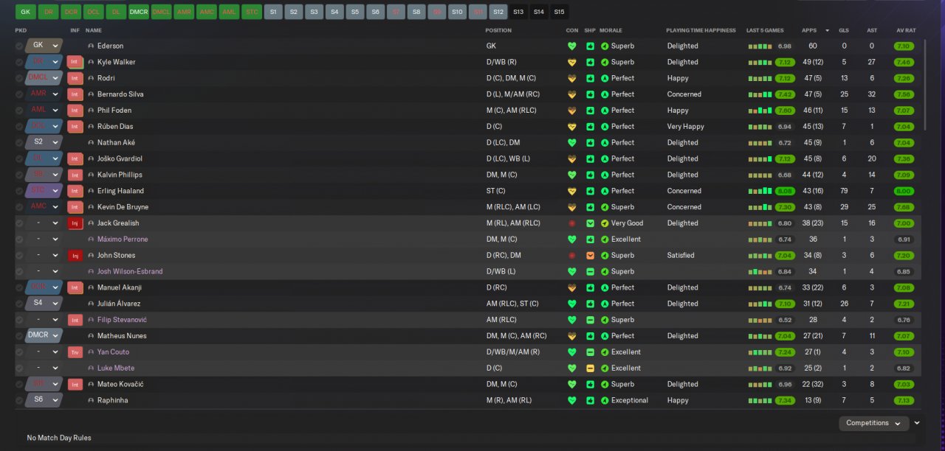Select the S15 substitute slot

coord(560,12)
